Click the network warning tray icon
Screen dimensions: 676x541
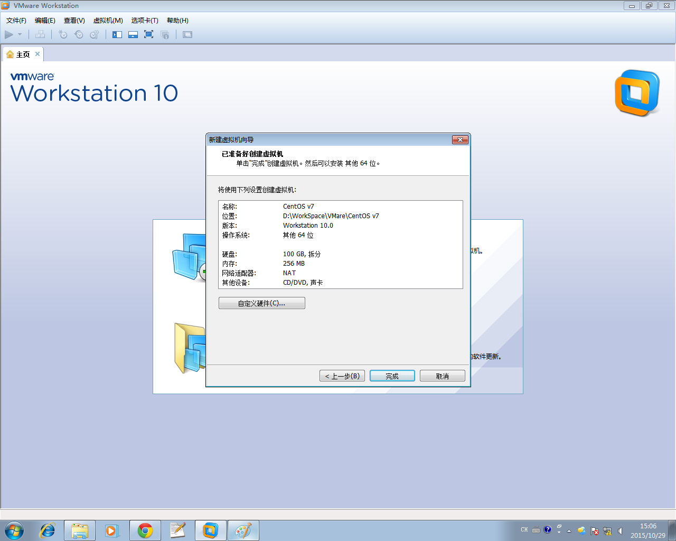pyautogui.click(x=607, y=531)
